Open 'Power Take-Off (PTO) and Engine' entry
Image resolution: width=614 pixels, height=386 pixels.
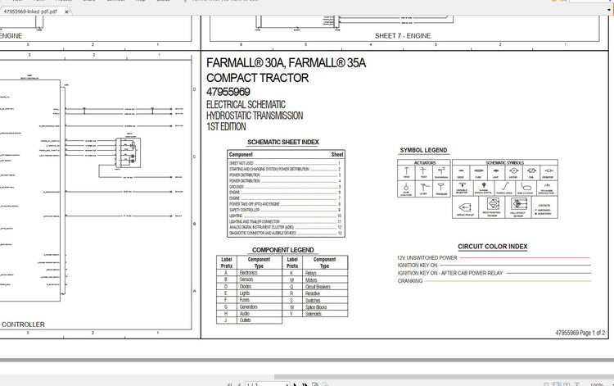pos(285,204)
